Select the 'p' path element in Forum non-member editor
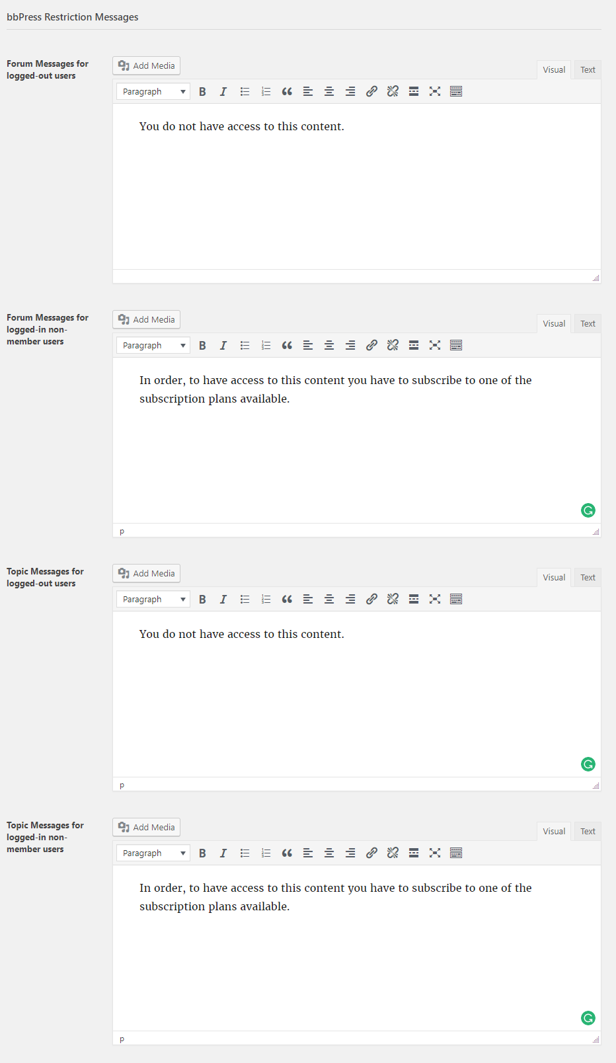The height and width of the screenshot is (1063, 616). [x=122, y=531]
